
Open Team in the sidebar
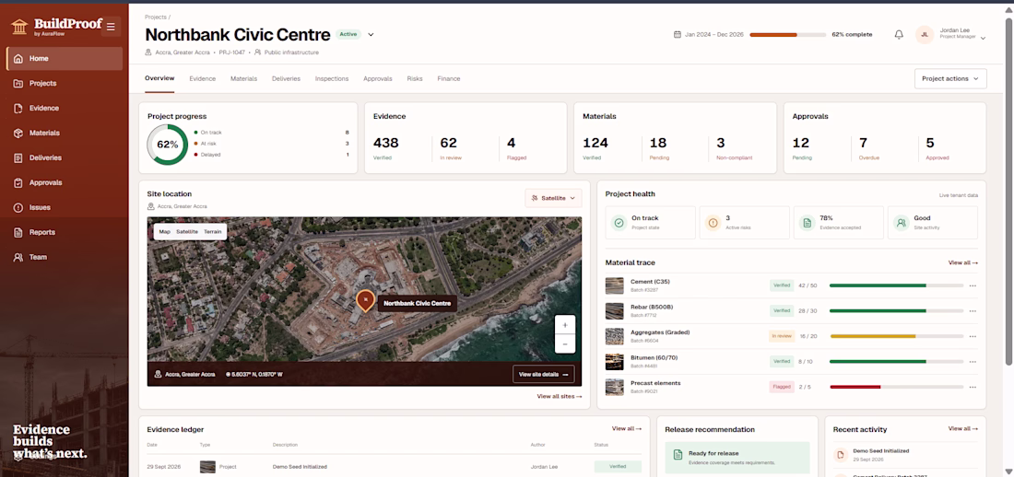(64, 257)
